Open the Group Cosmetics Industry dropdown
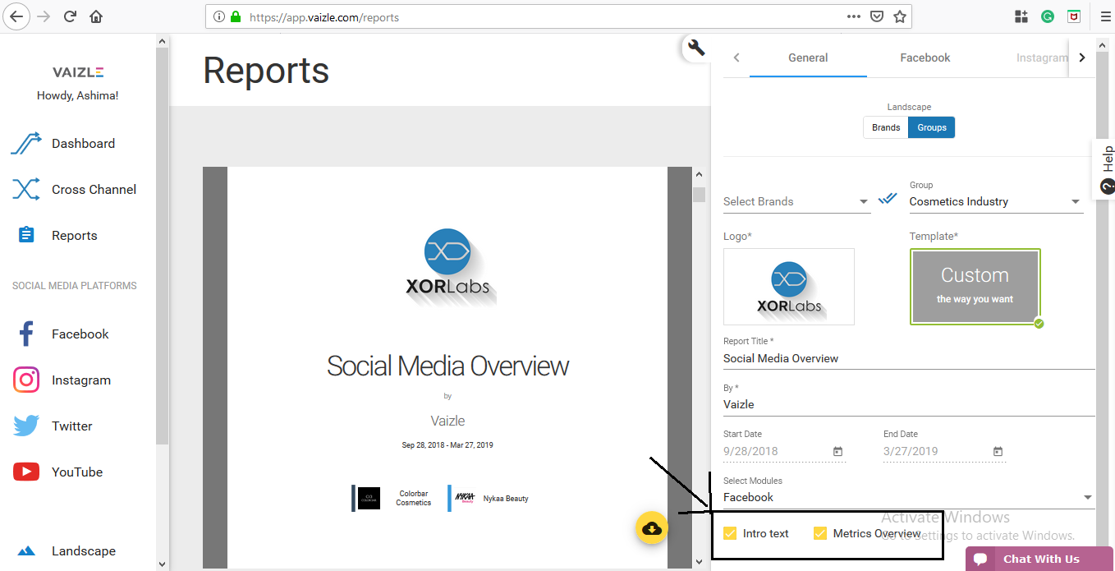The height and width of the screenshot is (571, 1115). (x=996, y=201)
